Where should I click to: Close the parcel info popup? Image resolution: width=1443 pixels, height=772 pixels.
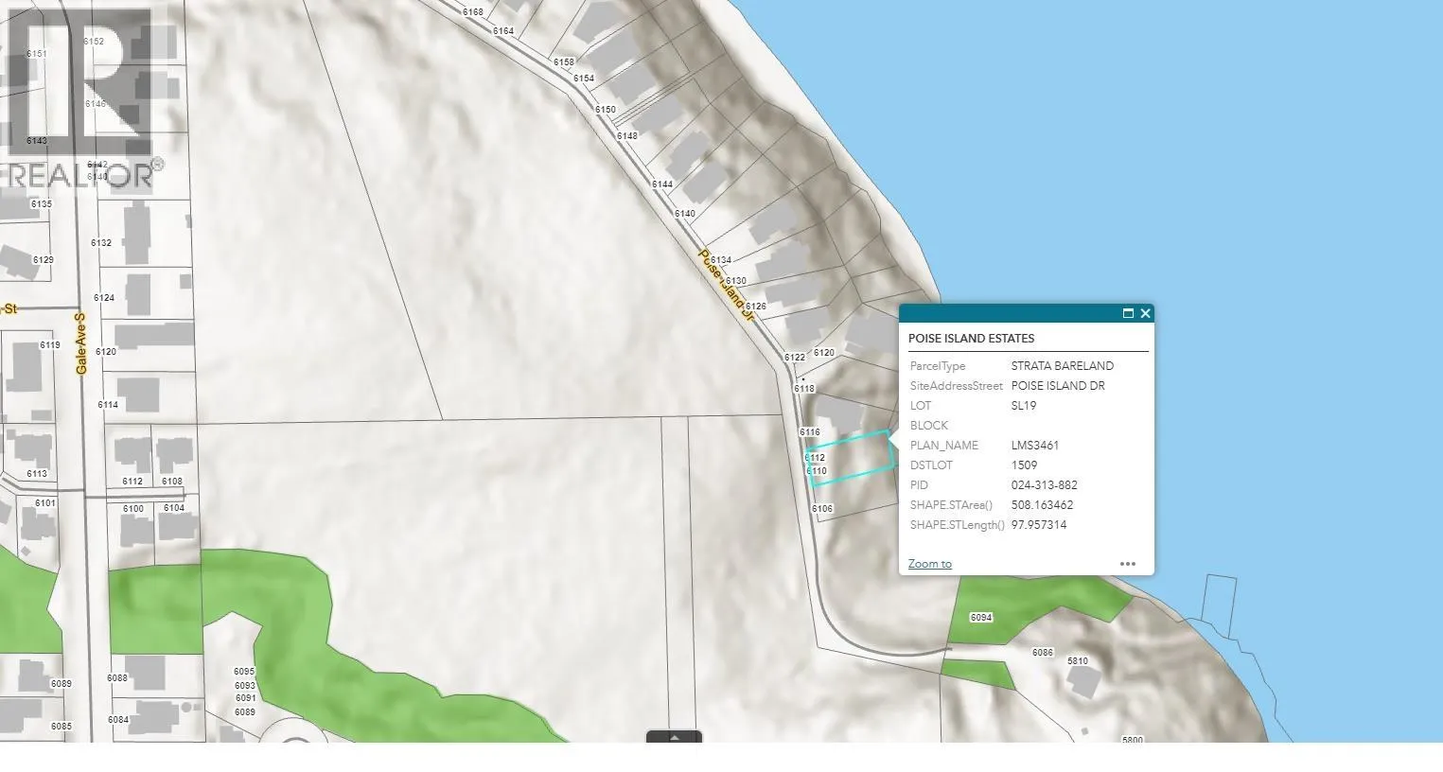[x=1145, y=314]
